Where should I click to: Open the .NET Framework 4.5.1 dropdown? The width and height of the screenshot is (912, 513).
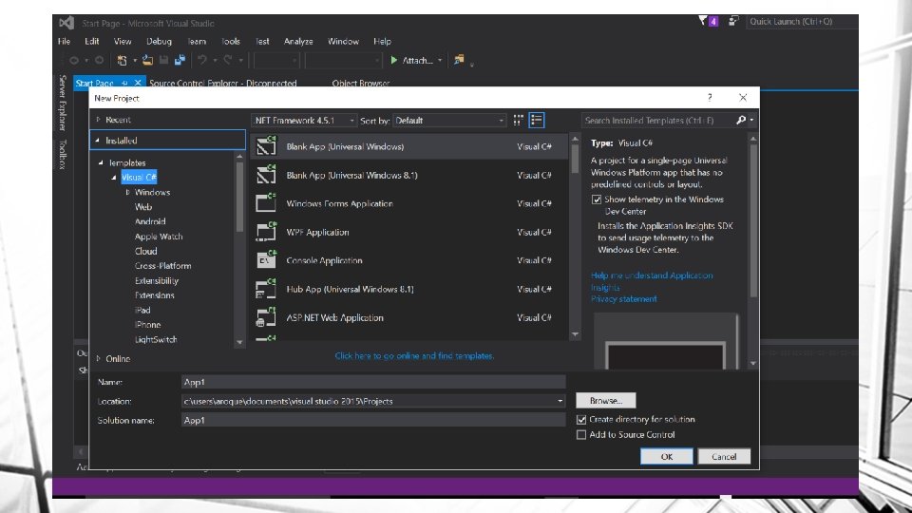tap(304, 121)
